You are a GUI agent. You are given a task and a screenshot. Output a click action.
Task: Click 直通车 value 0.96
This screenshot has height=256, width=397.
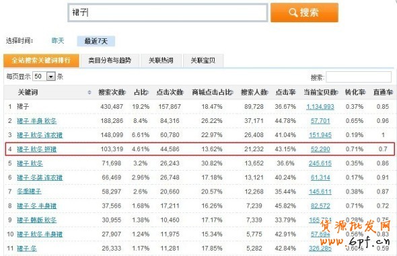coord(383,121)
